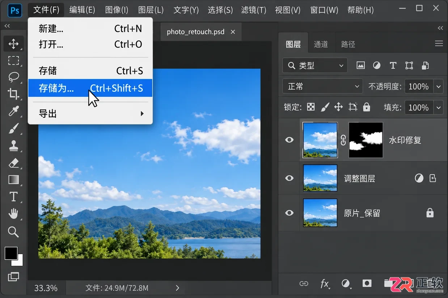The width and height of the screenshot is (448, 298).
Task: Select the Lasso tool
Action: coord(13,77)
